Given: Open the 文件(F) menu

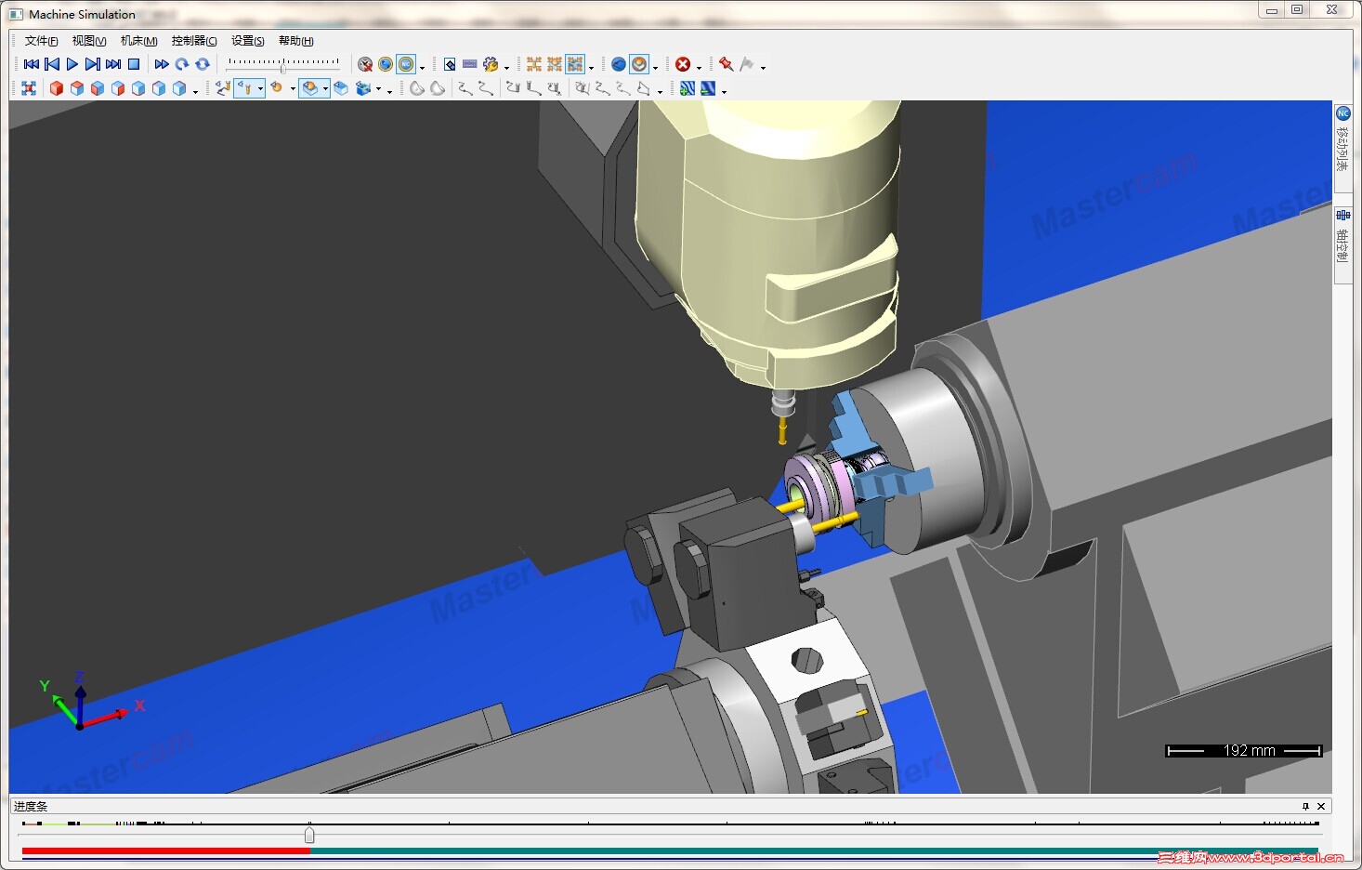Looking at the screenshot, I should click(41, 41).
